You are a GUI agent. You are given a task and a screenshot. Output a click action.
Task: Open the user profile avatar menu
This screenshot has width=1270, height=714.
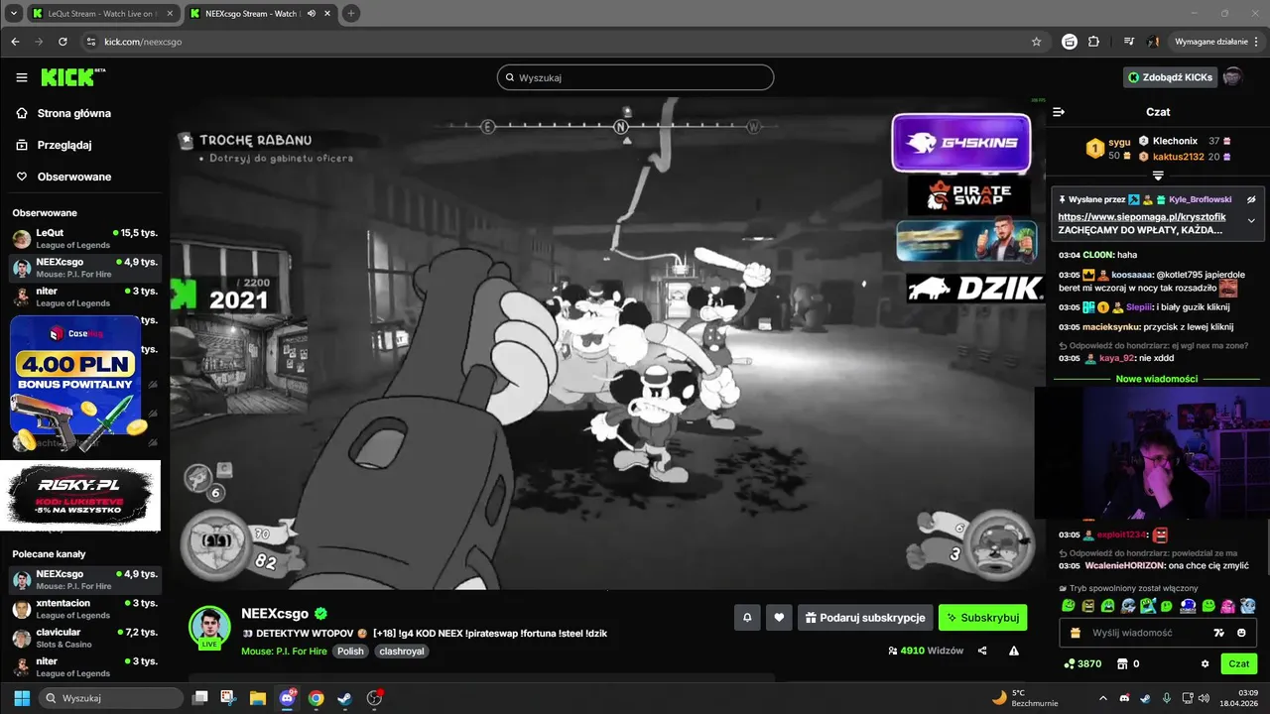1232,77
